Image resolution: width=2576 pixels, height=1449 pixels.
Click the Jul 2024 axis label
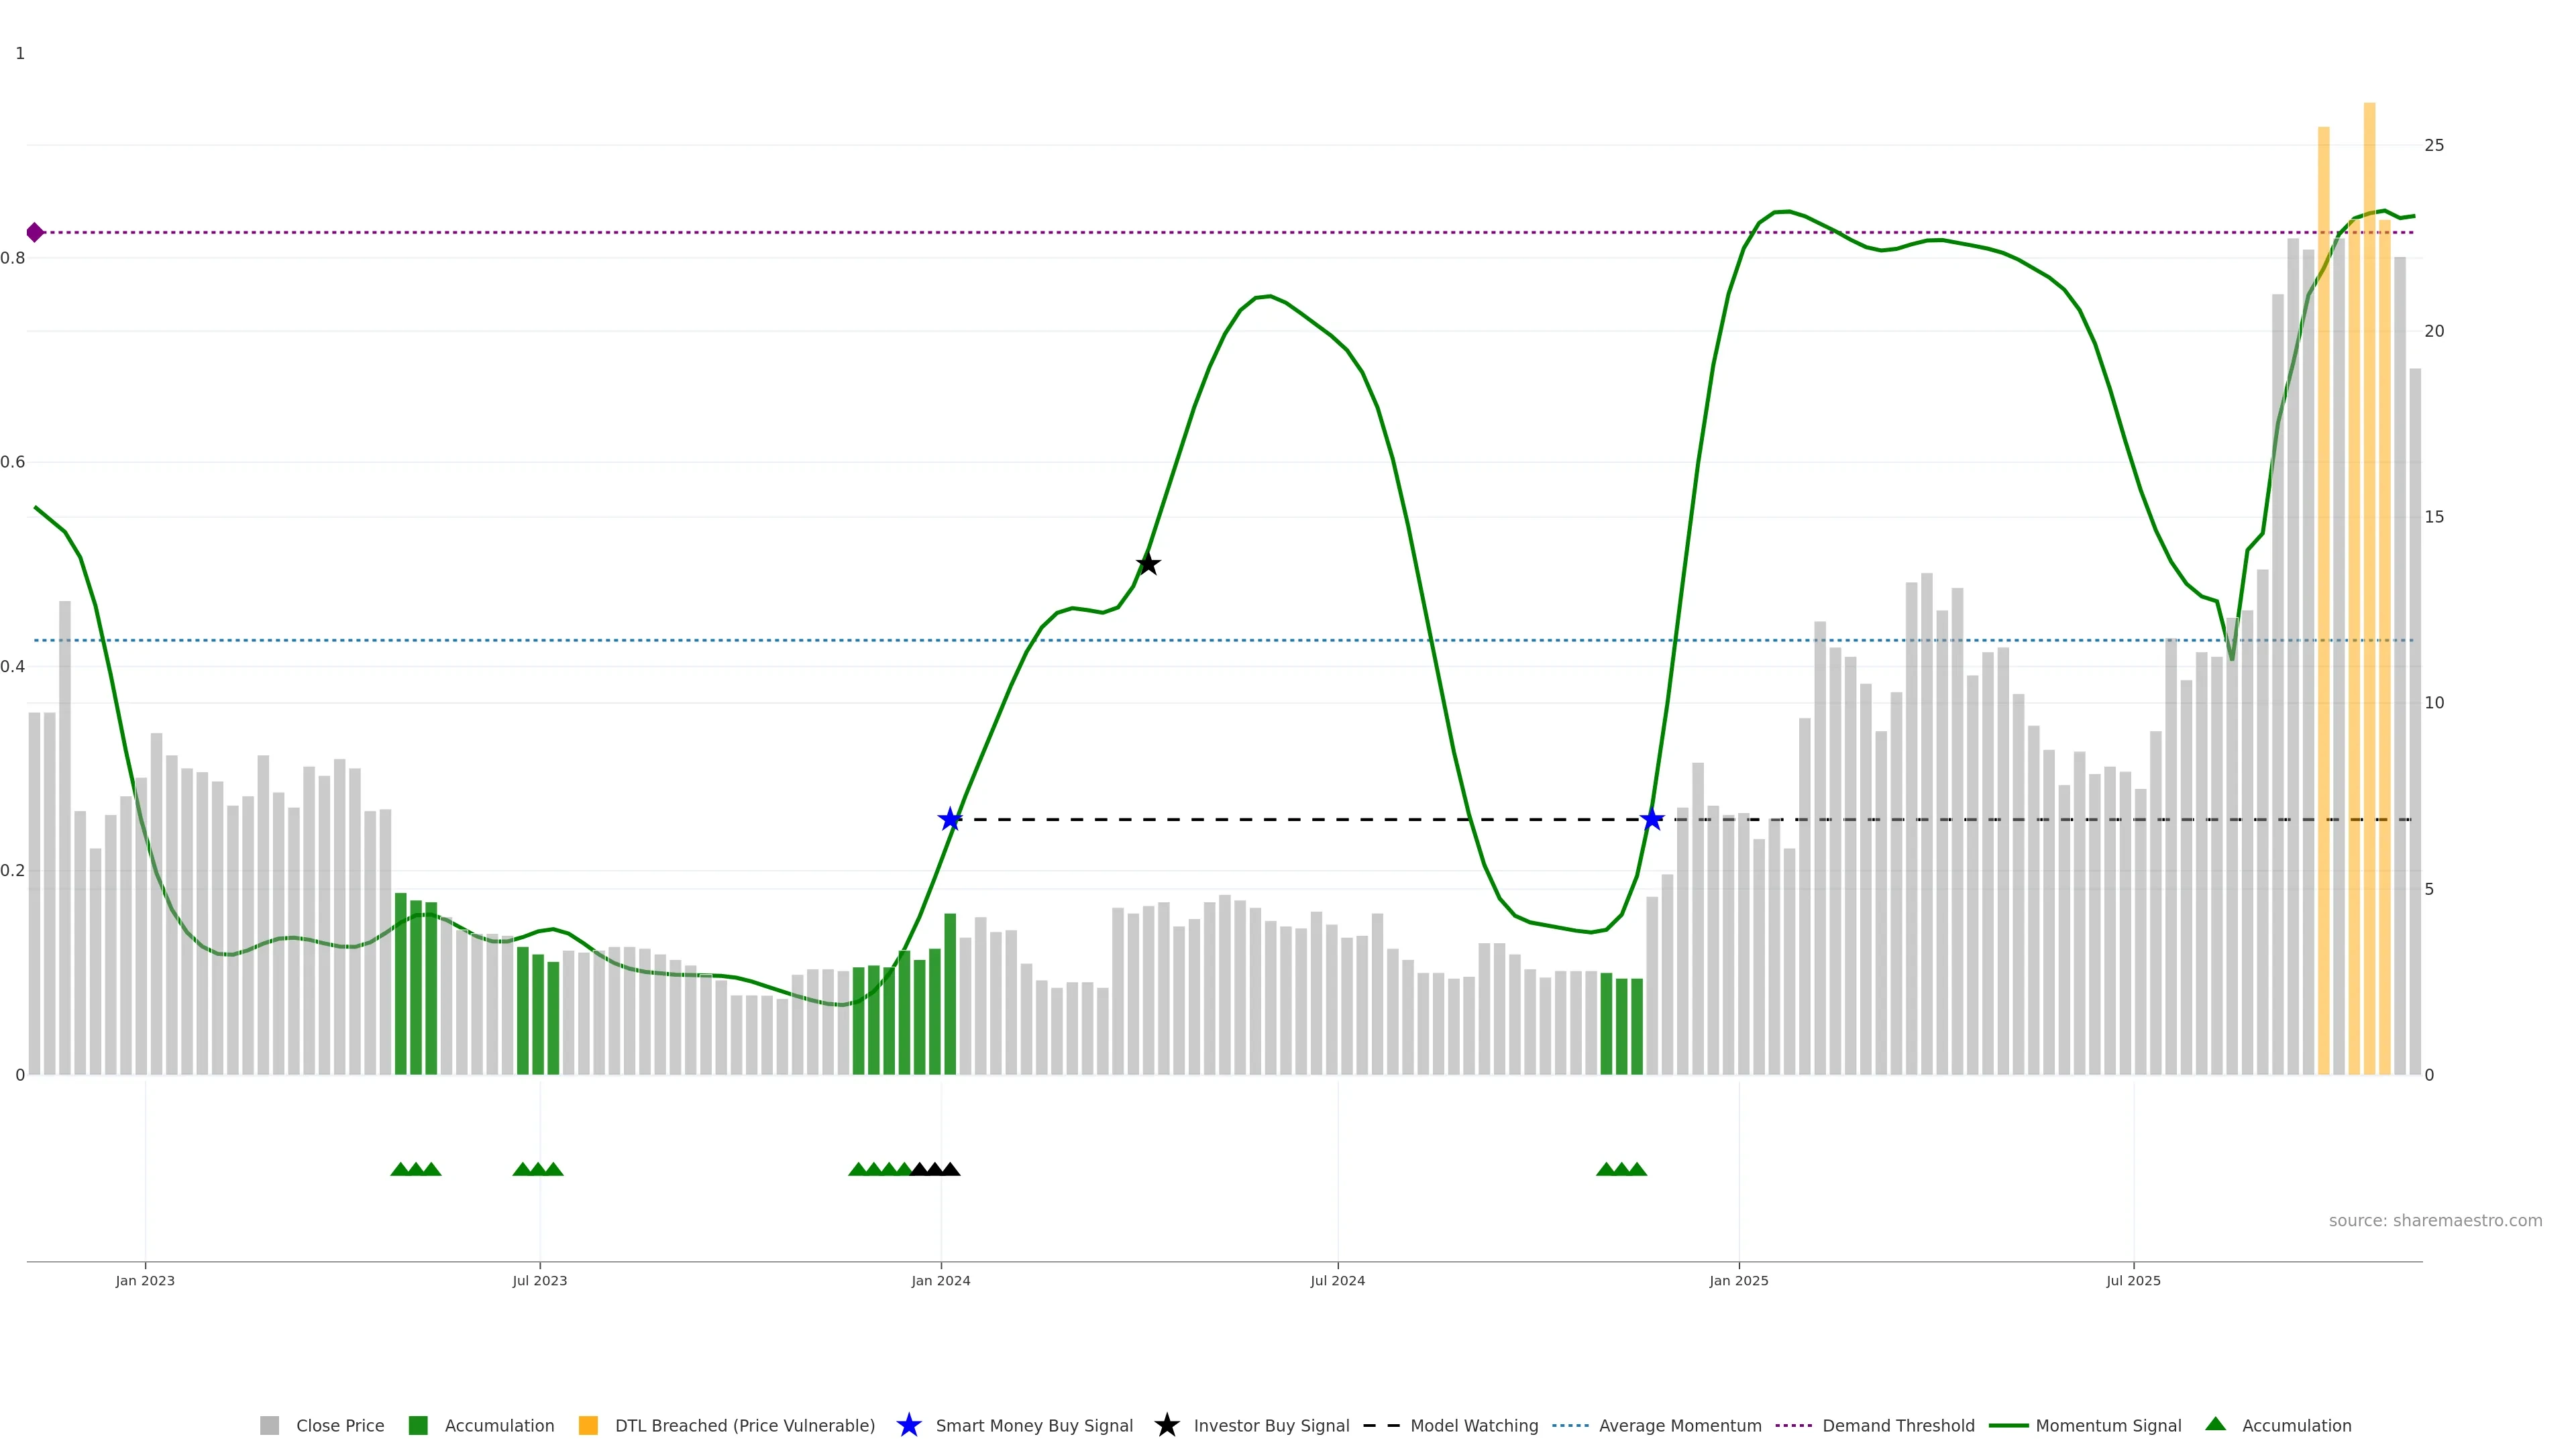[1337, 1280]
